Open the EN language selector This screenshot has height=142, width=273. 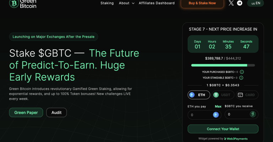tap(256, 3)
